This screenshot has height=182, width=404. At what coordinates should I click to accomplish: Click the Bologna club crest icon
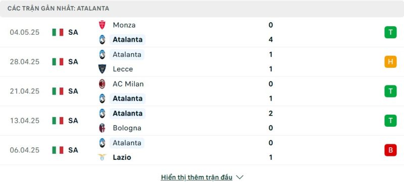click(103, 128)
